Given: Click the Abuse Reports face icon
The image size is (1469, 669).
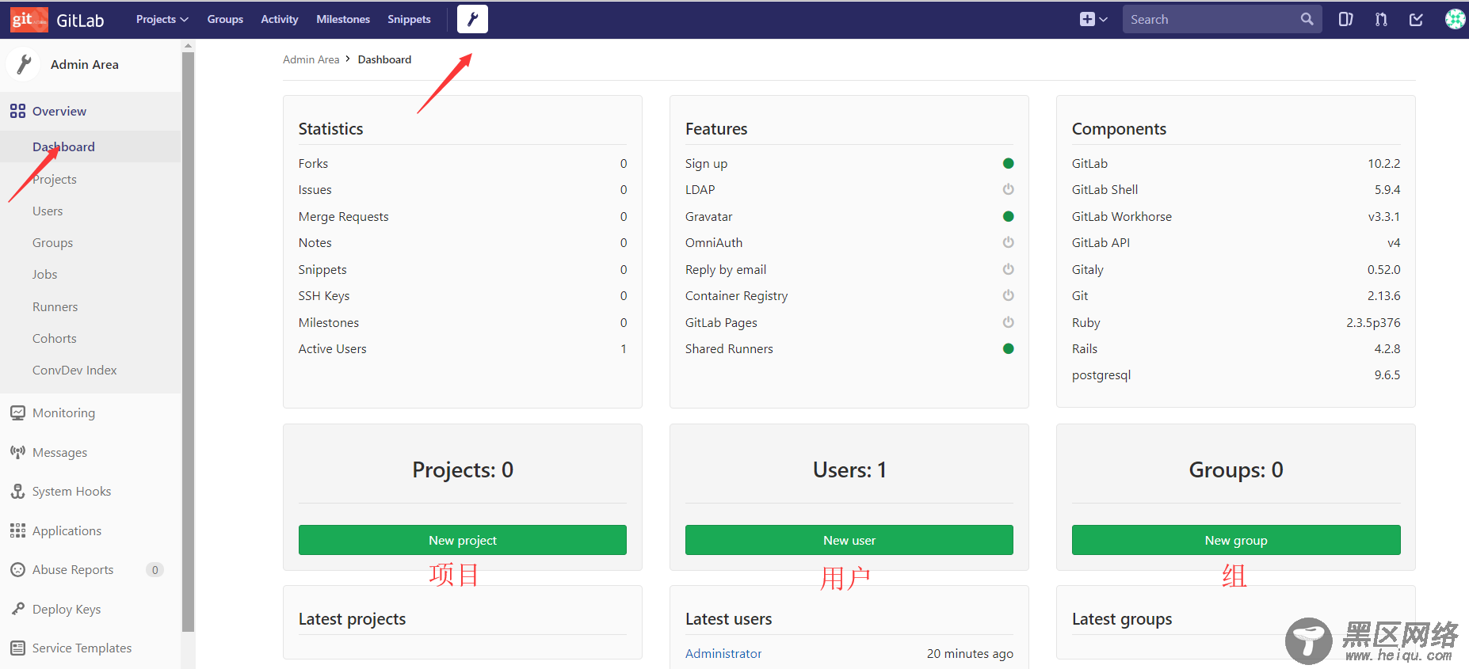Looking at the screenshot, I should (17, 569).
